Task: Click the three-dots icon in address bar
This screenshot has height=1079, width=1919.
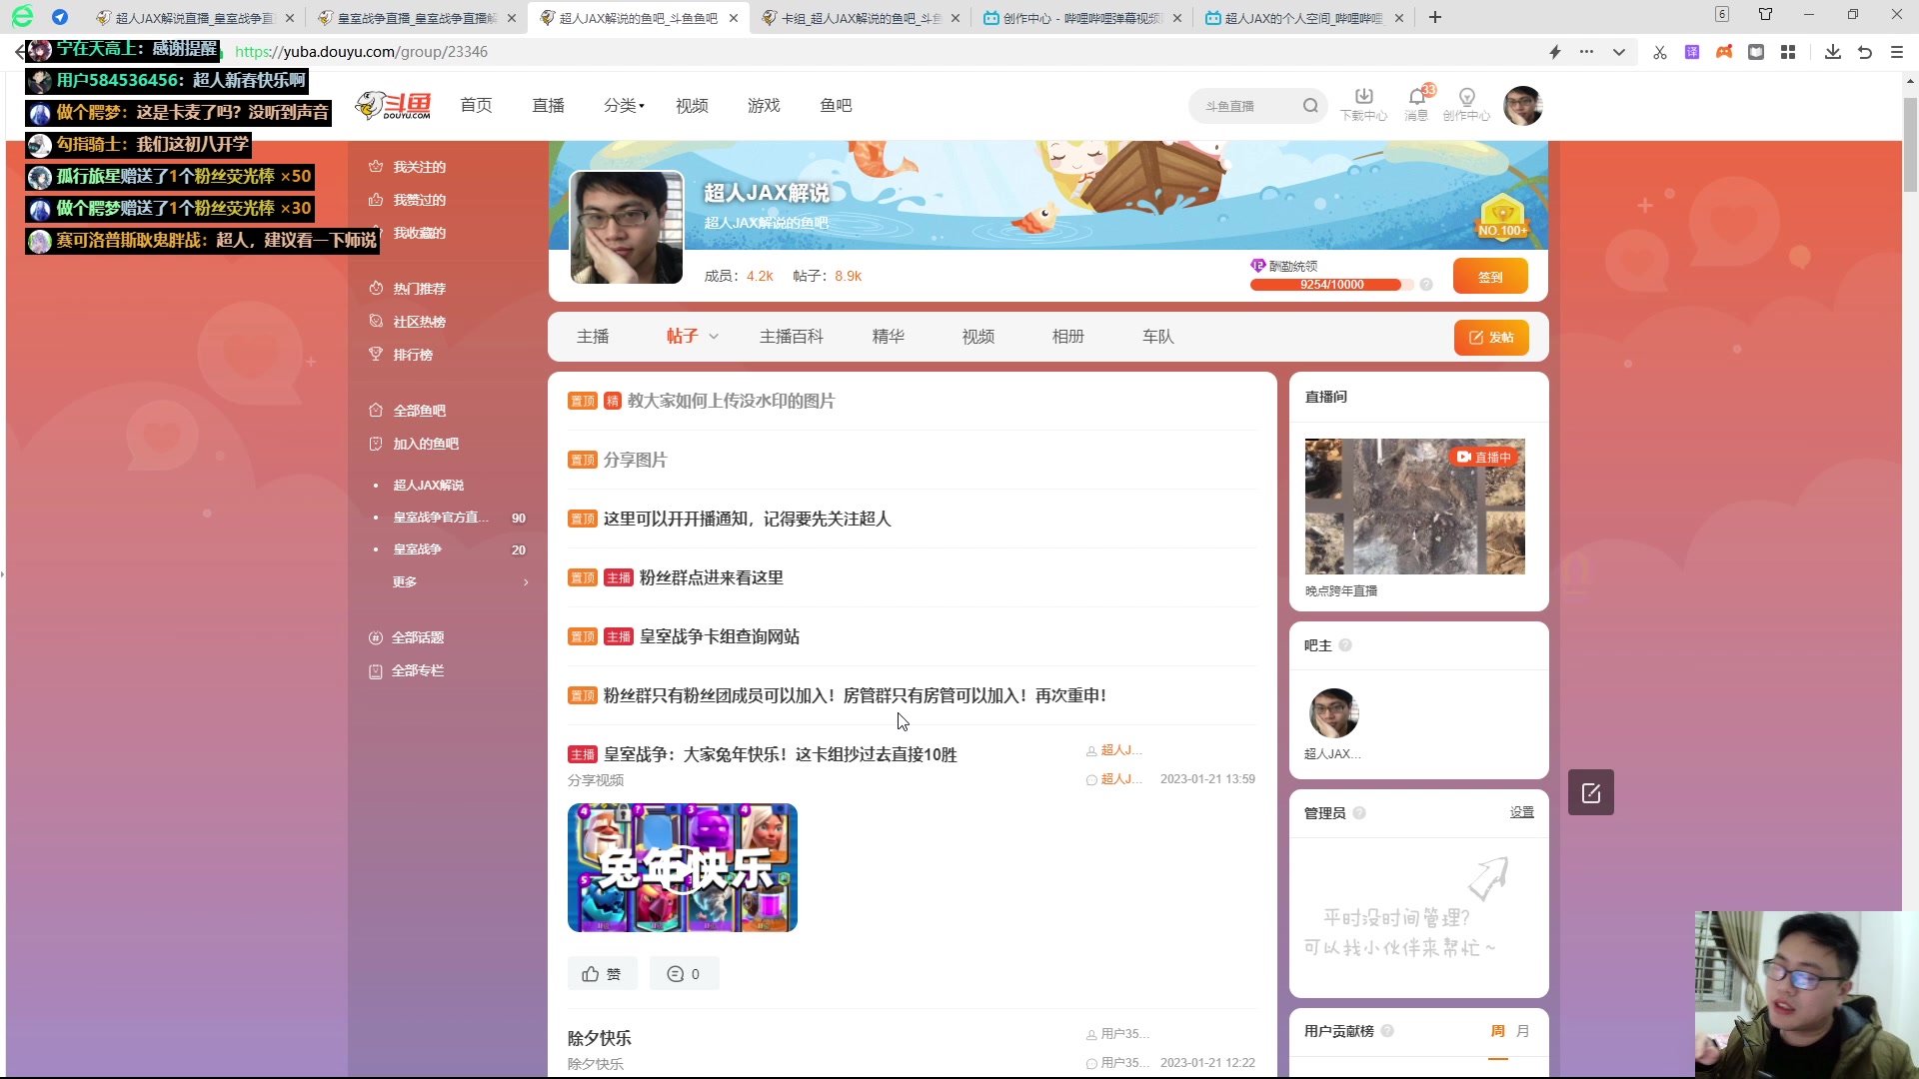Action: 1587,52
